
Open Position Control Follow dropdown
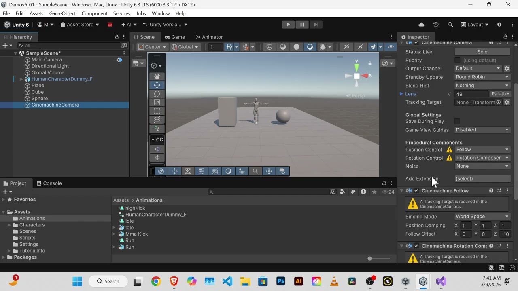pos(482,150)
